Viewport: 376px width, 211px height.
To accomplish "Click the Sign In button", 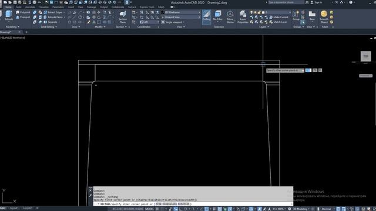I will (316, 2).
